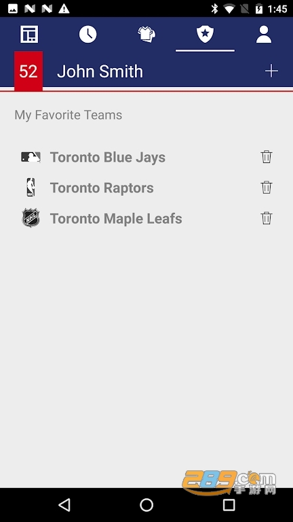Tap the red 52 number badge
Image resolution: width=293 pixels, height=522 pixels.
coord(28,71)
